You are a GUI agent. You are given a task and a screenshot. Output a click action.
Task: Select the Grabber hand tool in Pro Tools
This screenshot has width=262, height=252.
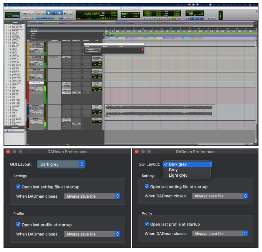click(x=59, y=13)
